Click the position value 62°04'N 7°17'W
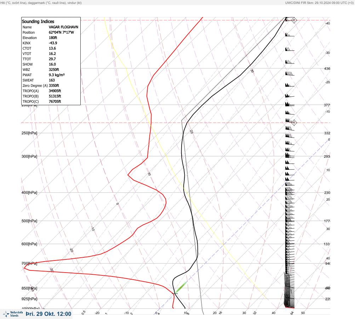The height and width of the screenshot is (319, 355). [x=61, y=32]
